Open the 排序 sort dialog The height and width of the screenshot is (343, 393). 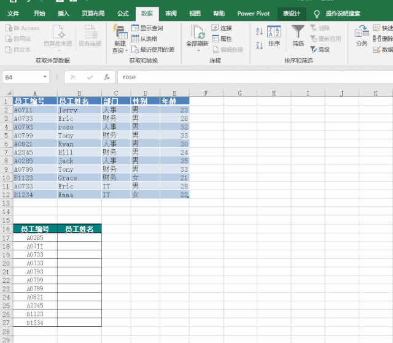pos(274,36)
